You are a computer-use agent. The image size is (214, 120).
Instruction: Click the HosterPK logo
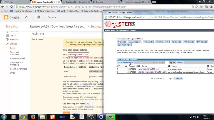120,24
